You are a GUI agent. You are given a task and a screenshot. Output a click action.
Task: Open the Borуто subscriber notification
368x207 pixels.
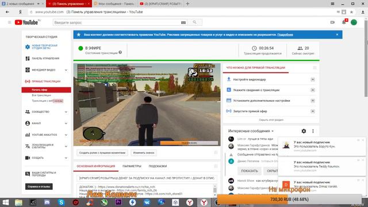[x=321, y=146]
